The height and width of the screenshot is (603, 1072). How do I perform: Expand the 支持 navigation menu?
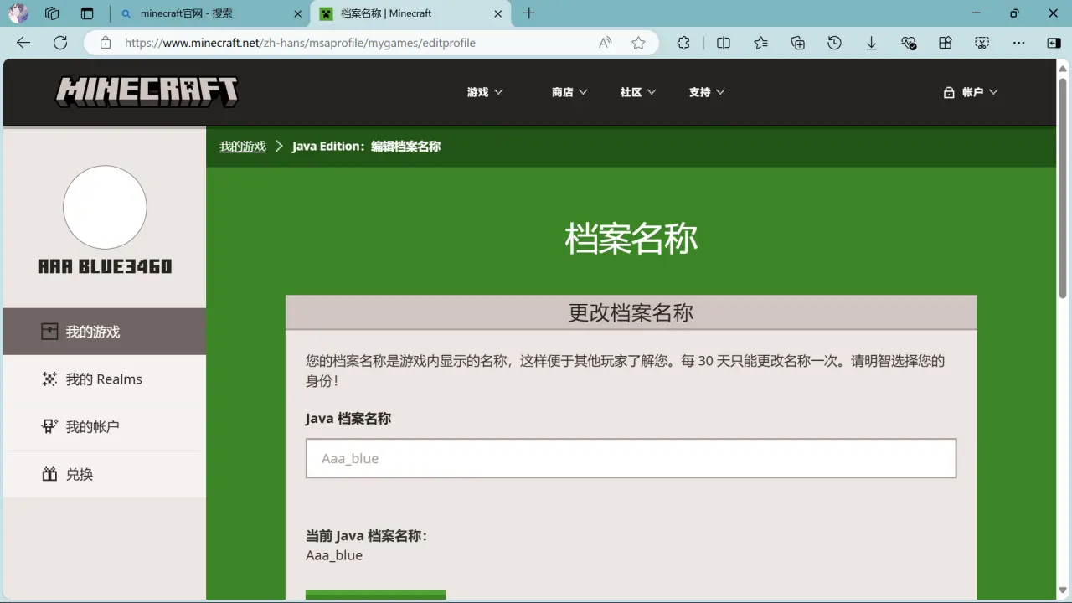[707, 92]
